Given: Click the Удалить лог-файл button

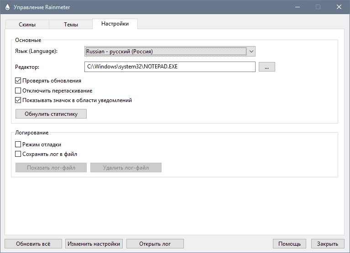Looking at the screenshot, I should (x=126, y=168).
